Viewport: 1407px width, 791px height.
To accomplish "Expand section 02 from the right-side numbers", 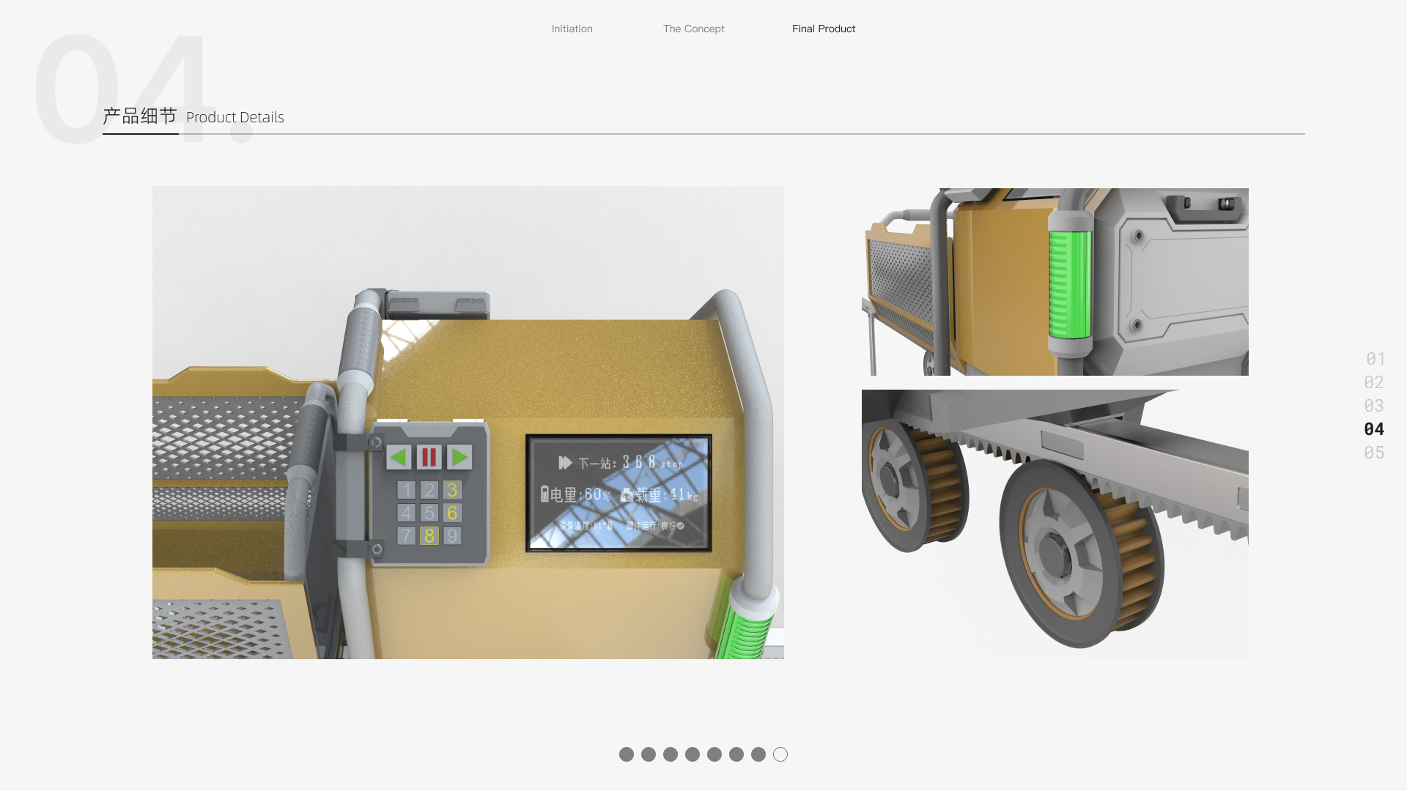I will [1375, 382].
